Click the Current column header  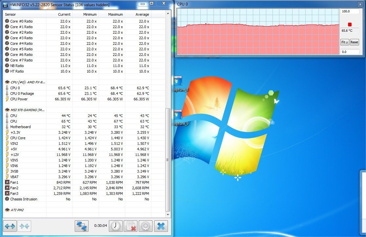tap(59, 14)
